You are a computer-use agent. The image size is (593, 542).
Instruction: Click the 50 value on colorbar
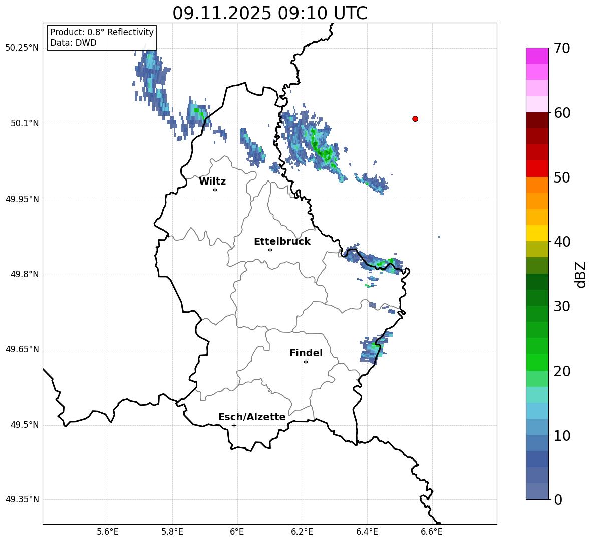pyautogui.click(x=562, y=177)
